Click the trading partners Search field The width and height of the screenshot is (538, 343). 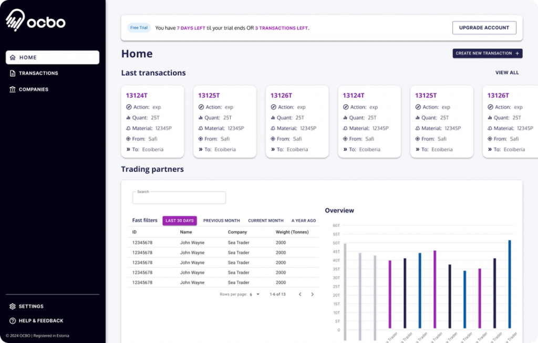coord(179,198)
